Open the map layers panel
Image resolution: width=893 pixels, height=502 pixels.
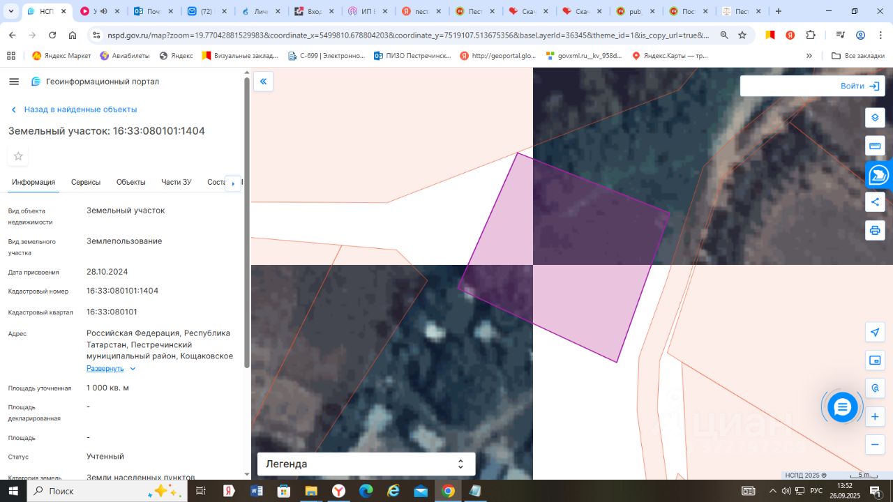(x=875, y=118)
